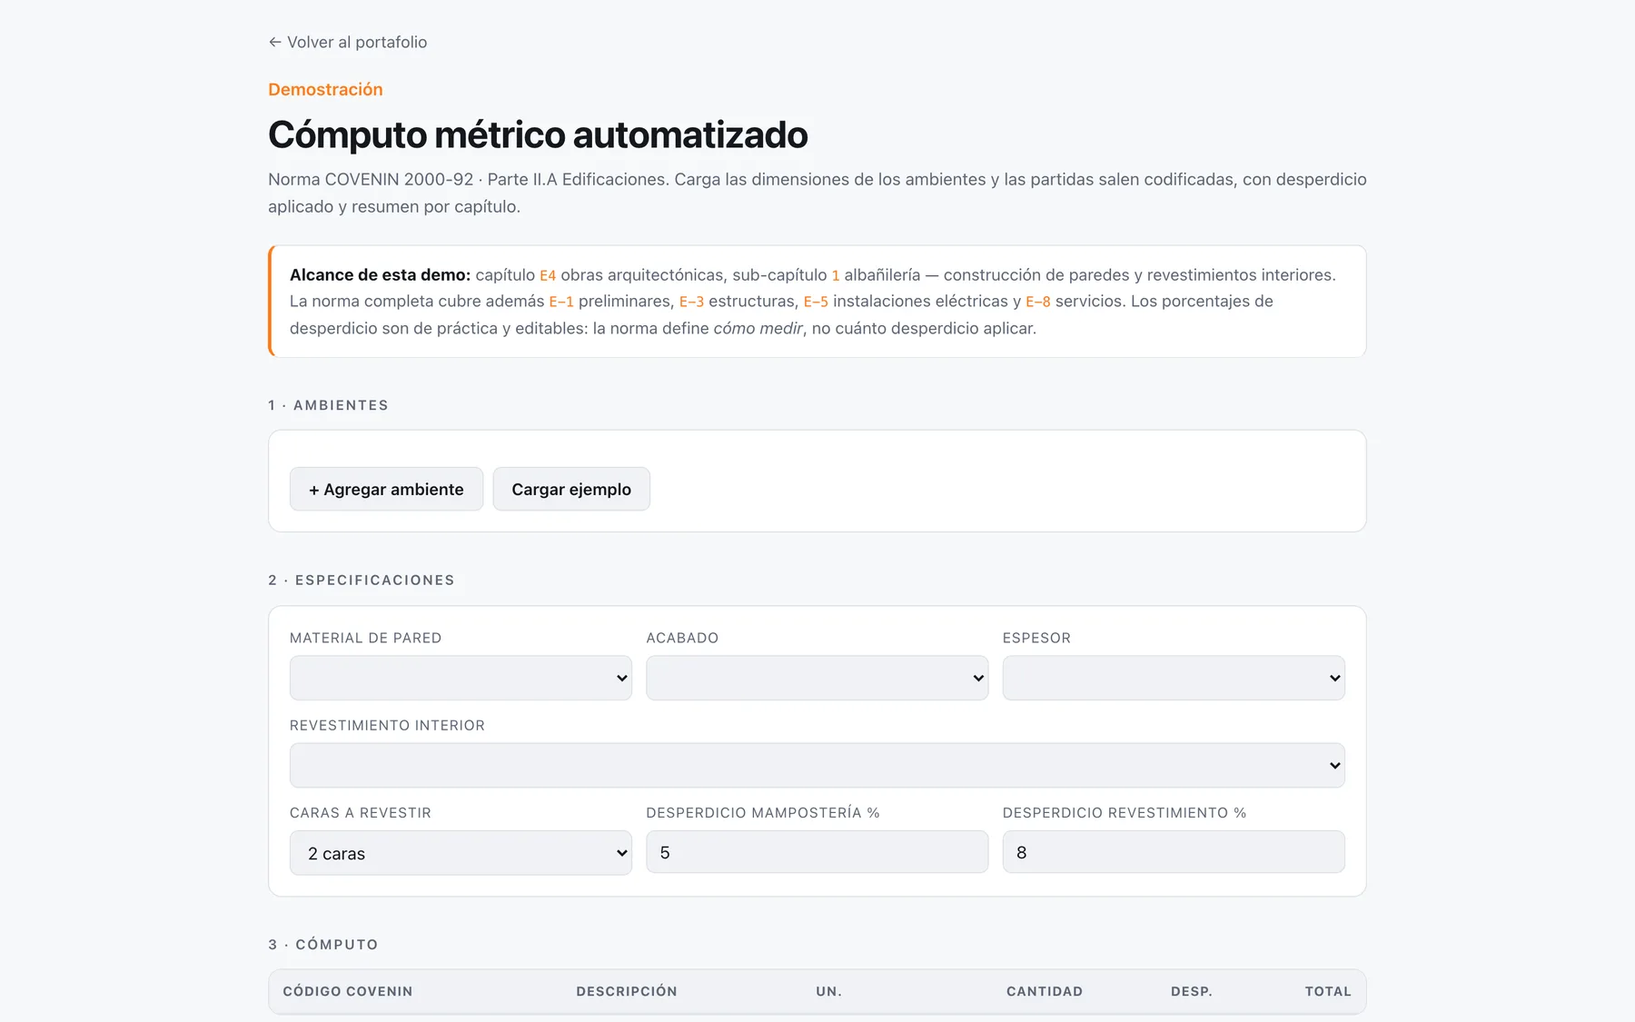Screen dimensions: 1635x1022
Task: Click the 3 · CÓMPUTO section title
Action: click(x=323, y=944)
